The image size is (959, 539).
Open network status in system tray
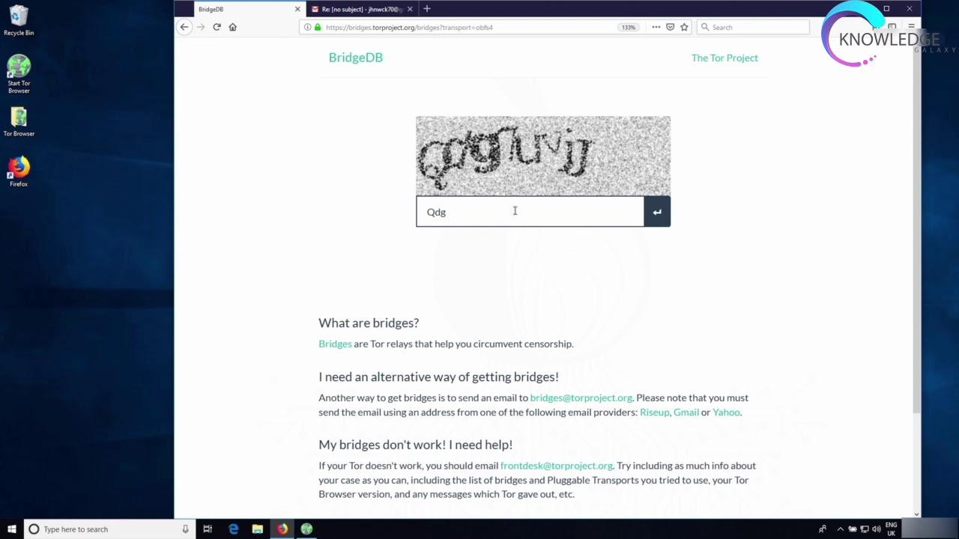click(864, 529)
